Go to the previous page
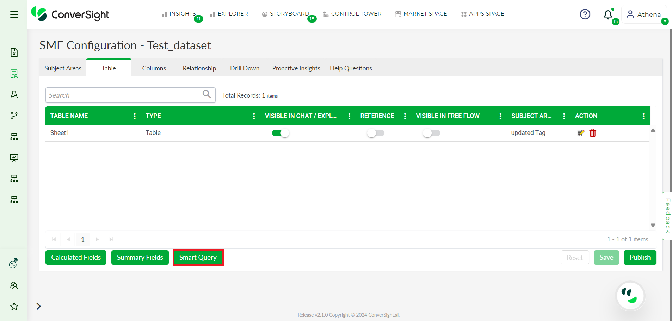The width and height of the screenshot is (672, 321). point(68,239)
